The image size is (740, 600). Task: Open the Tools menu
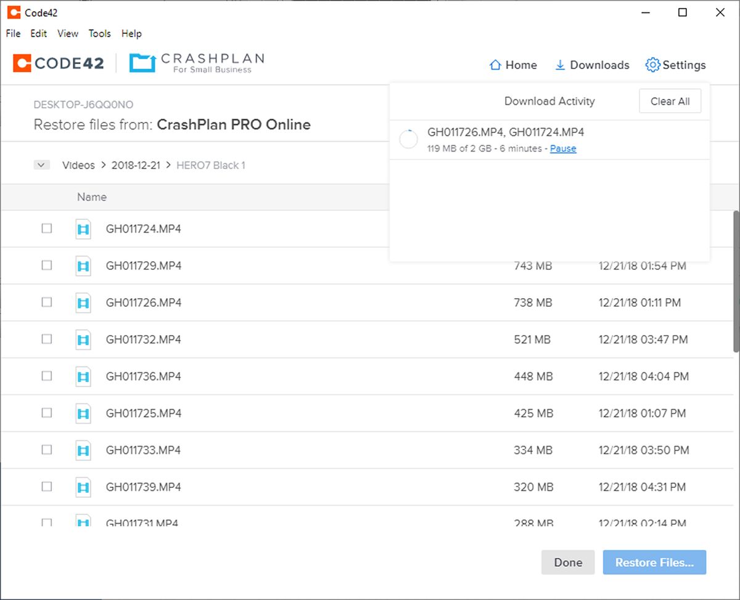point(99,33)
